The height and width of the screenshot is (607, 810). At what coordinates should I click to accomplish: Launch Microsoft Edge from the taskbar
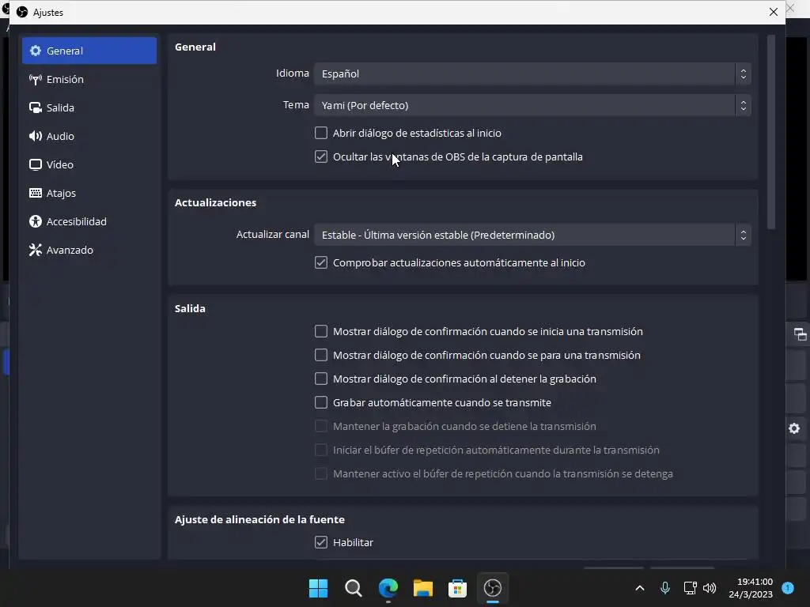[388, 588]
